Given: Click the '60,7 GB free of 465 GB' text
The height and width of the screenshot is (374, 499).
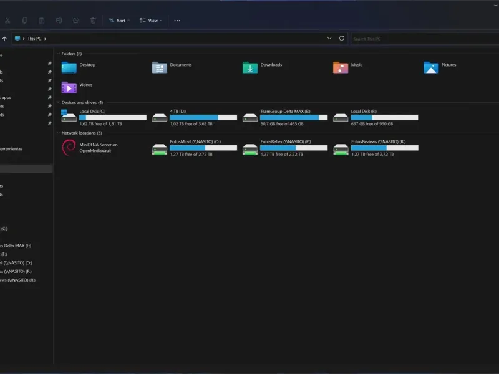Looking at the screenshot, I should [x=282, y=124].
